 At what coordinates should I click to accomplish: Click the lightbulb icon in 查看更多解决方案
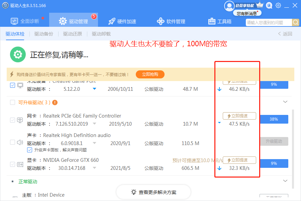coord(133,192)
